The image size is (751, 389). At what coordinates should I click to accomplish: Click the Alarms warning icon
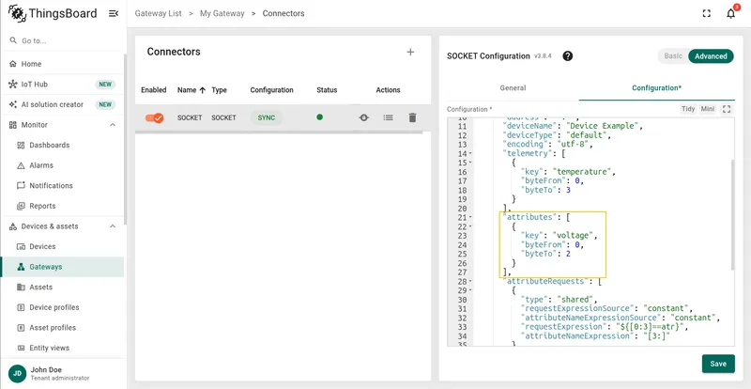pyautogui.click(x=21, y=165)
